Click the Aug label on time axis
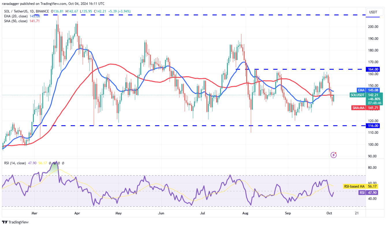Viewport: 386px width, 226px height. [245, 213]
